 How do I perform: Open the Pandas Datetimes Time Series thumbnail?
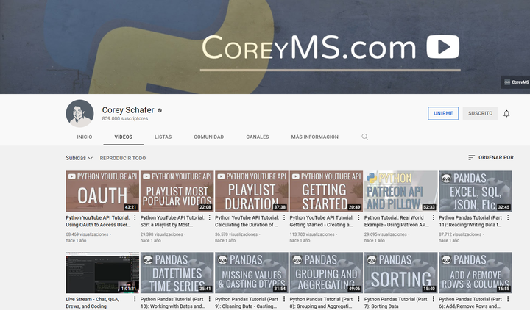click(177, 273)
